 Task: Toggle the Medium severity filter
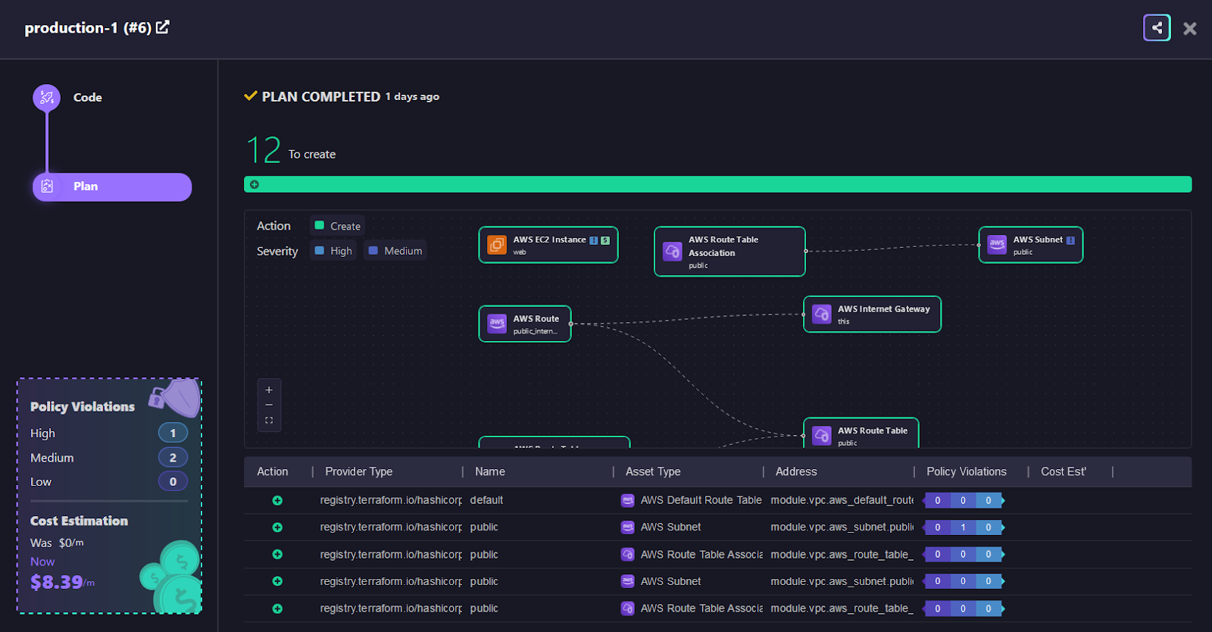(395, 251)
